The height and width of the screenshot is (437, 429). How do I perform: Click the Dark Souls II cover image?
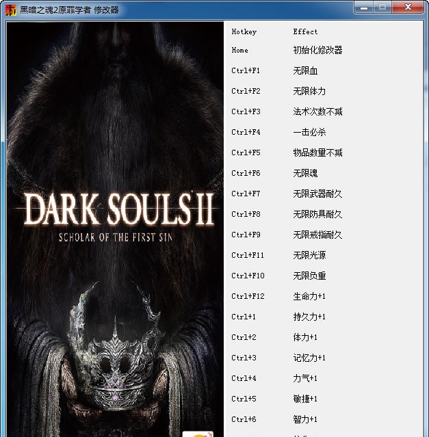click(115, 229)
